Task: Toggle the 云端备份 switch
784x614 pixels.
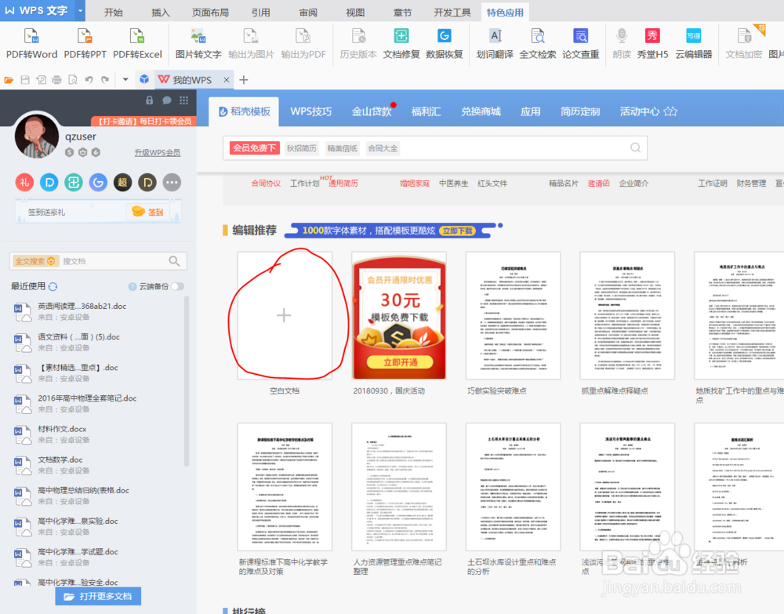Action: click(x=177, y=286)
